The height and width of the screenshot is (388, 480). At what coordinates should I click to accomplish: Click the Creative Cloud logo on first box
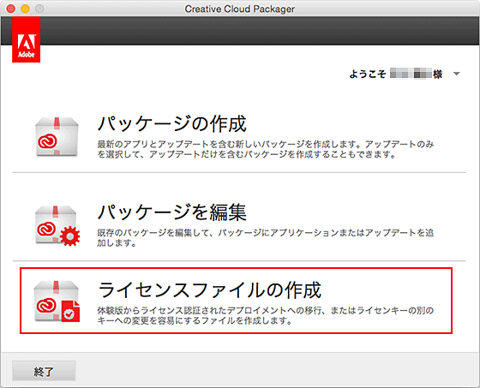tap(47, 141)
